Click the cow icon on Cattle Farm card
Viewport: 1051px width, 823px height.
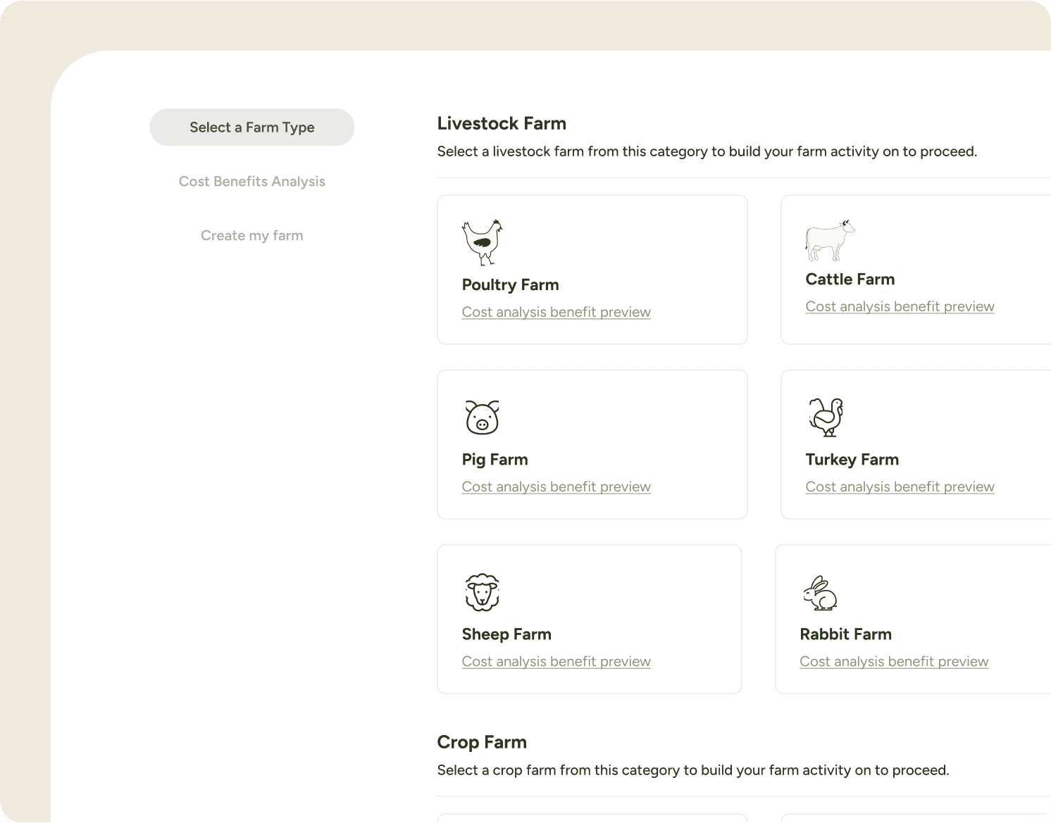coord(831,240)
